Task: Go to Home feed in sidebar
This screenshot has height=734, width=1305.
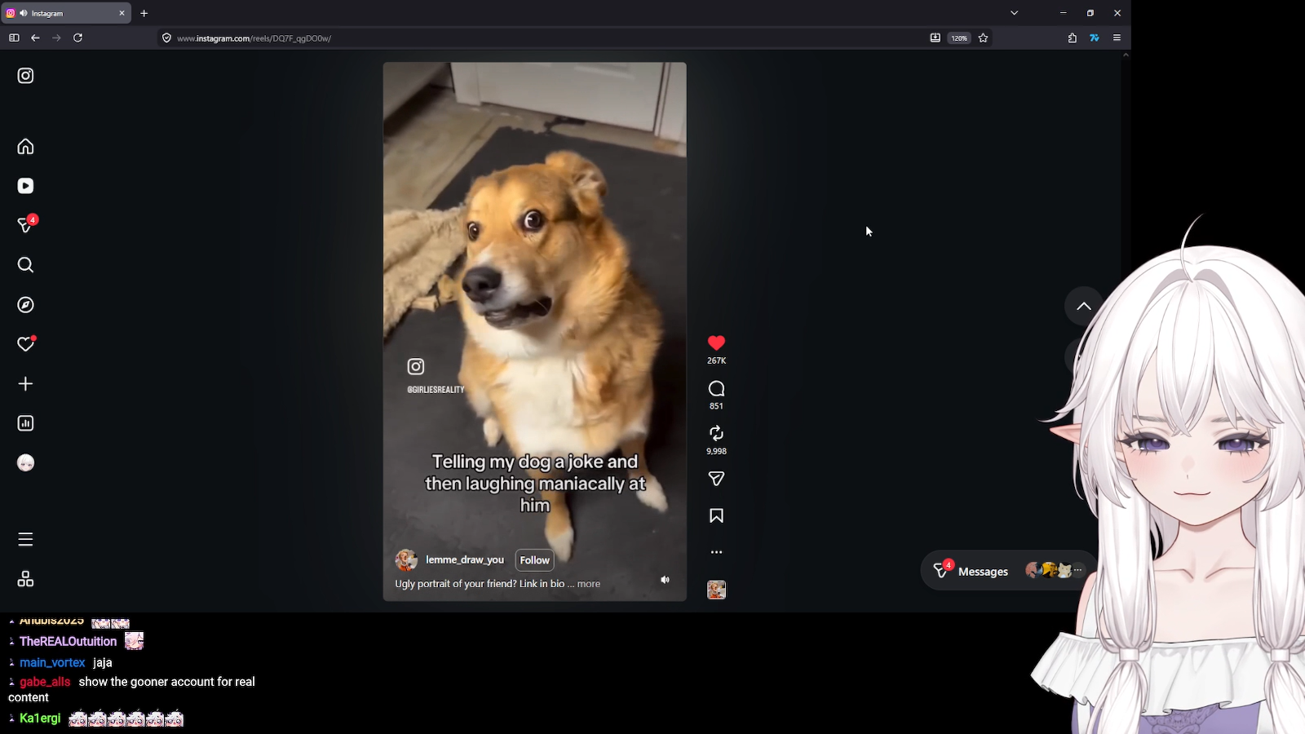Action: coord(25,147)
